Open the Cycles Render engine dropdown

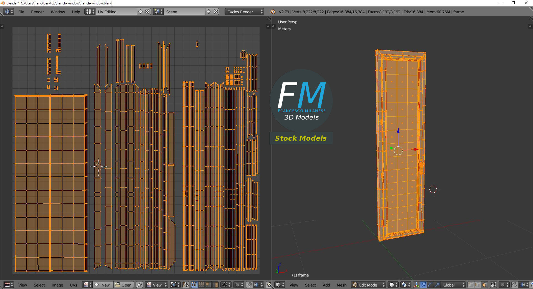point(244,12)
